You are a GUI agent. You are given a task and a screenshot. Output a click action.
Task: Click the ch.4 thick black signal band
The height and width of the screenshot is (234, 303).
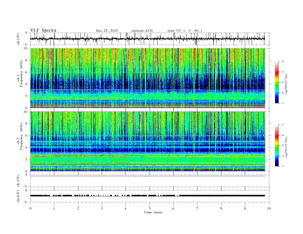coord(147,196)
